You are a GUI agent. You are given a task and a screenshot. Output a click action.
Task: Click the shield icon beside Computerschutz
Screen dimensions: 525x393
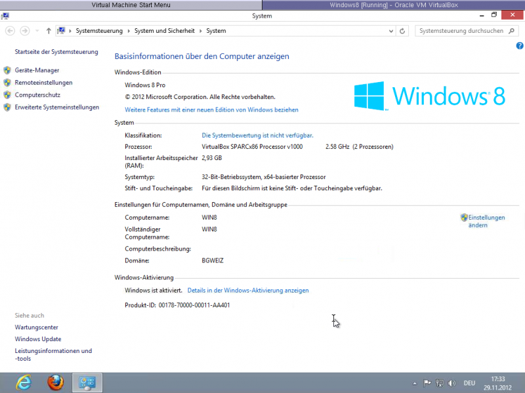pyautogui.click(x=7, y=95)
